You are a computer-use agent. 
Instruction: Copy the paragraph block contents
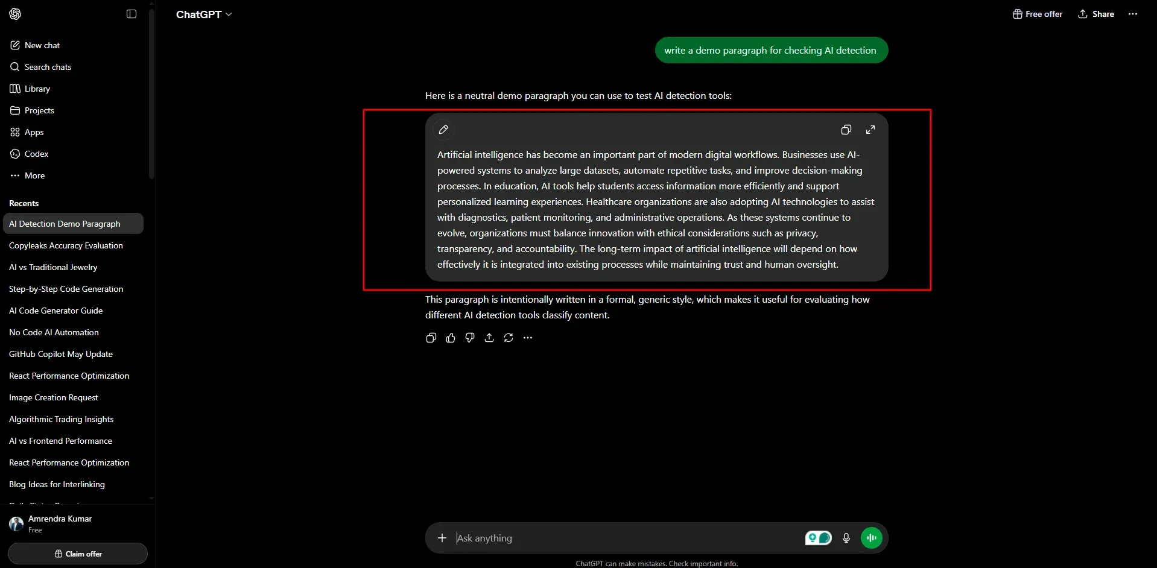tap(846, 130)
